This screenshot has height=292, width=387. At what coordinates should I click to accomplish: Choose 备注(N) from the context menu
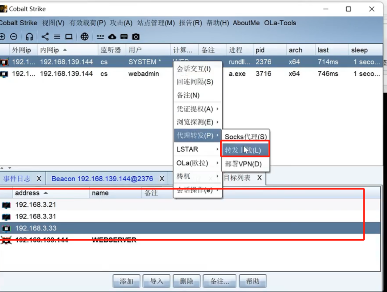(x=197, y=95)
